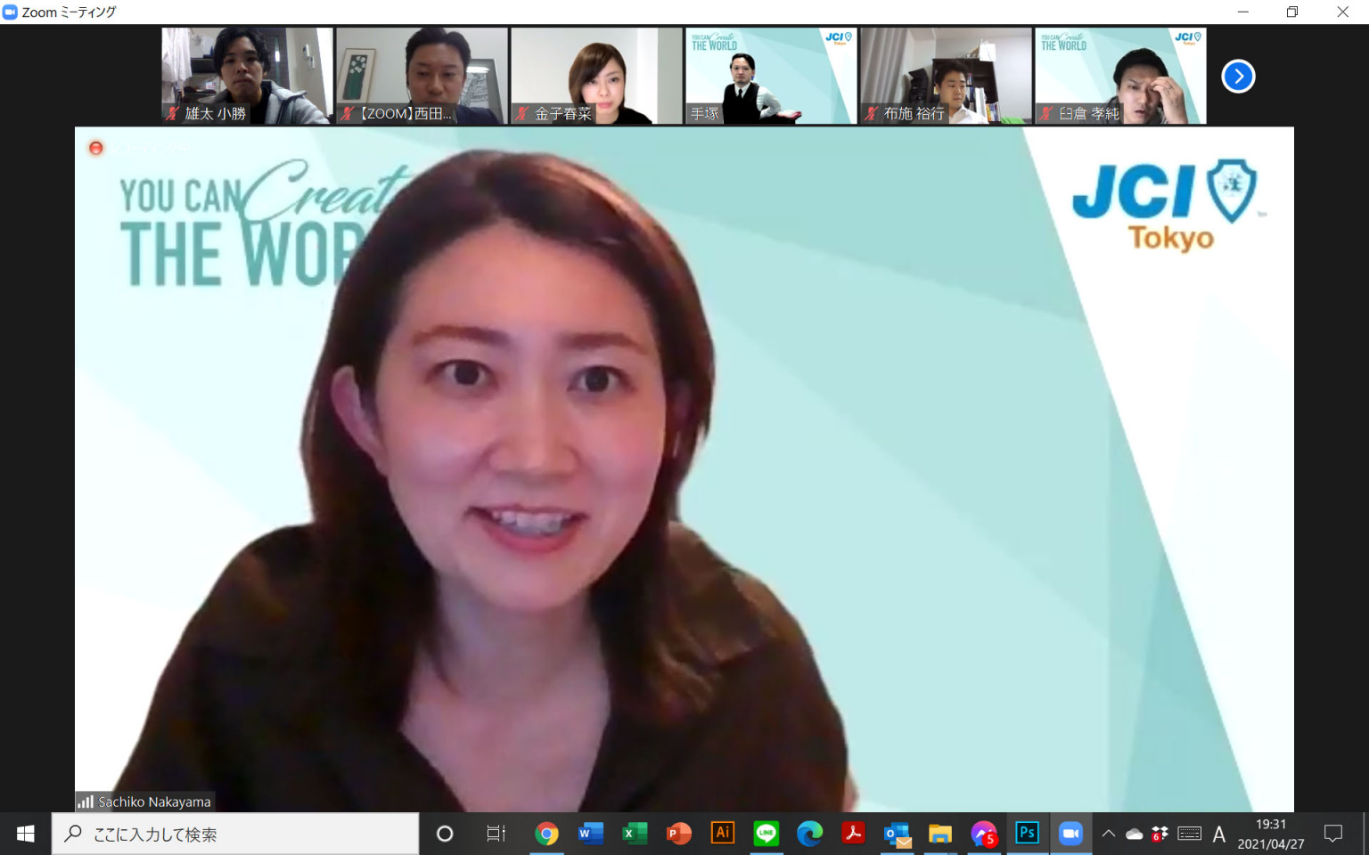Screen dimensions: 1369x855
Task: Toggle IME input mode A indicator
Action: (1218, 834)
